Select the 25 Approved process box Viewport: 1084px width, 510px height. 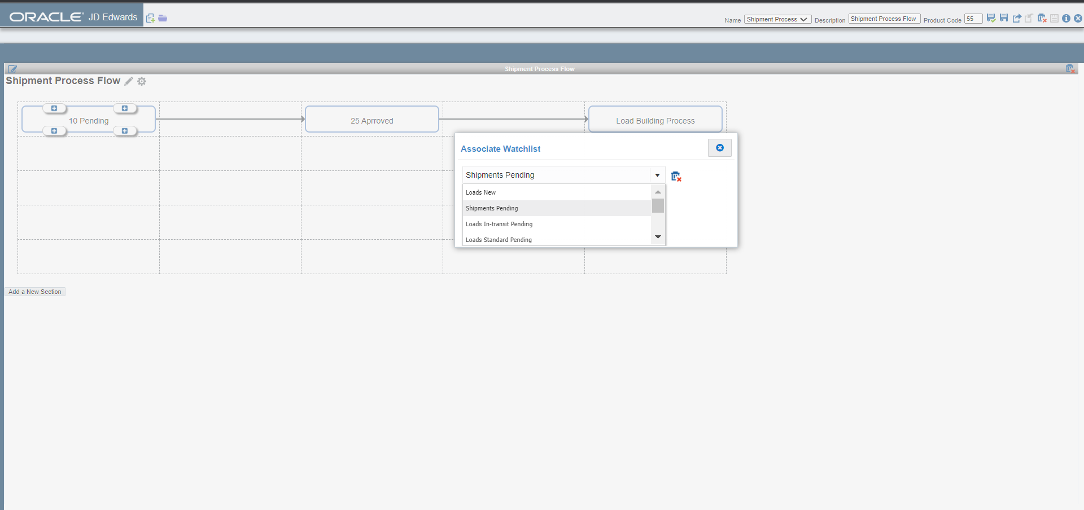pyautogui.click(x=372, y=120)
